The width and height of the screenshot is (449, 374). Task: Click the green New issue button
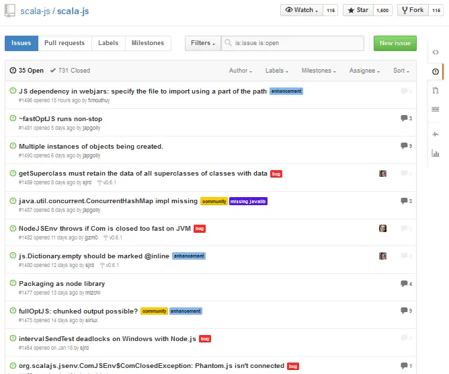coord(395,43)
